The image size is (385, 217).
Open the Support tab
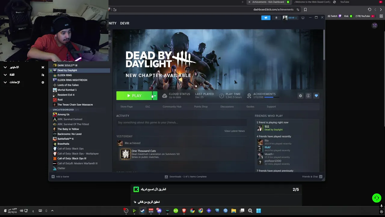pos(271,106)
